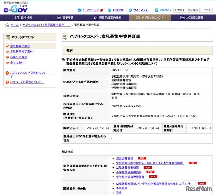The image size is (216, 195).
Task: Open the PDF icon next to 意見公募要領
Action: (142, 158)
